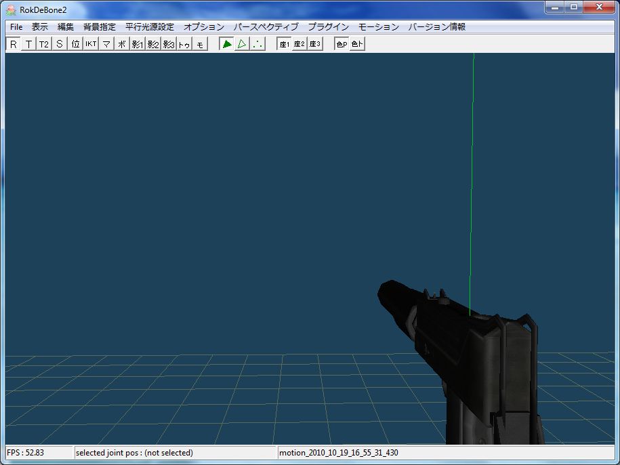Select coordinate mode 座1

[285, 44]
